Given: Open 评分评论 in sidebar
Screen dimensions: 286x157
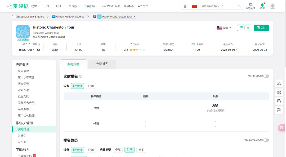Looking at the screenshot, I should coord(23,90).
